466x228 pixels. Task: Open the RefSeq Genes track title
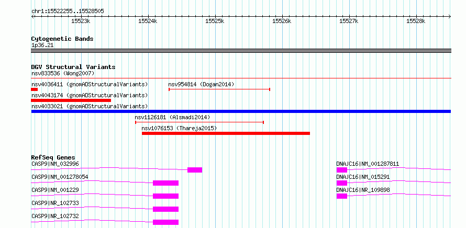point(53,157)
